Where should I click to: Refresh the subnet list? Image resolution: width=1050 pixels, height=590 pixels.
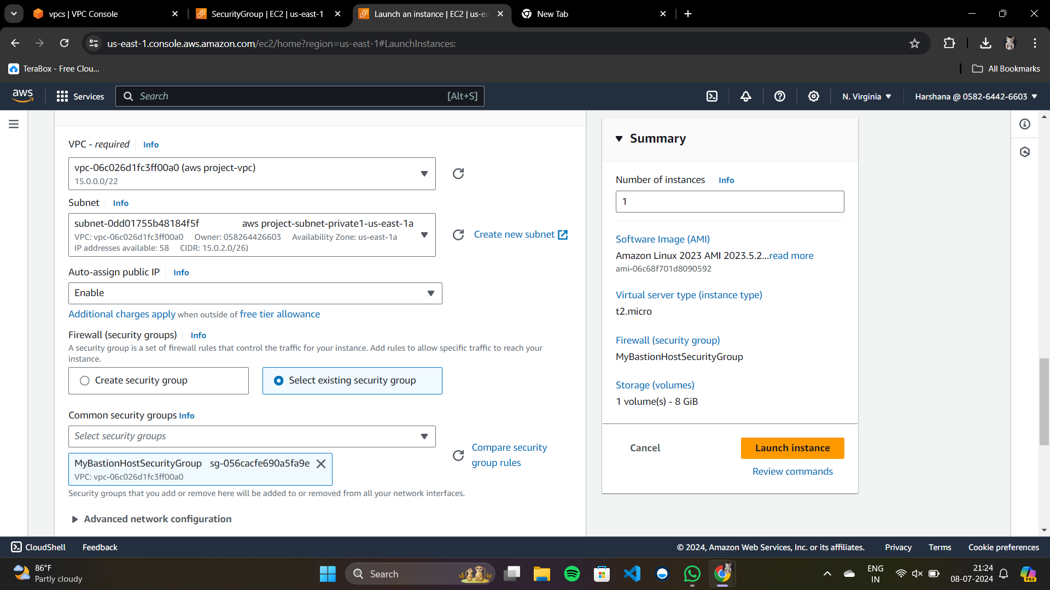[x=458, y=235]
